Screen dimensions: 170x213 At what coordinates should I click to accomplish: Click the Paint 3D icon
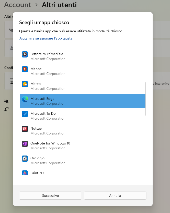25,173
